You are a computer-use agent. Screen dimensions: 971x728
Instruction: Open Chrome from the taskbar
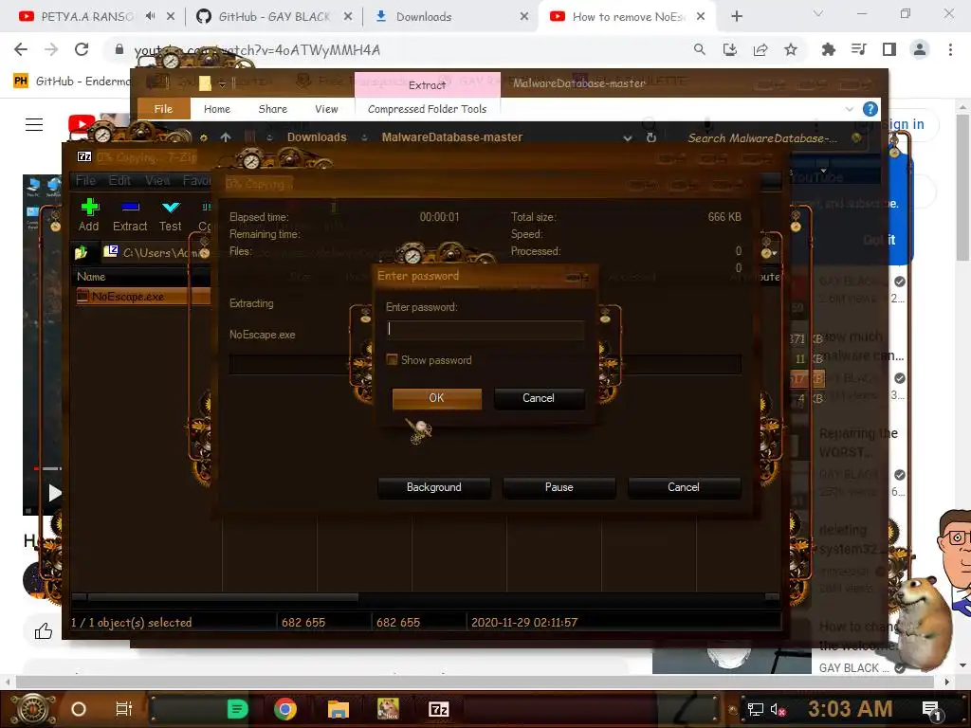coord(284,709)
